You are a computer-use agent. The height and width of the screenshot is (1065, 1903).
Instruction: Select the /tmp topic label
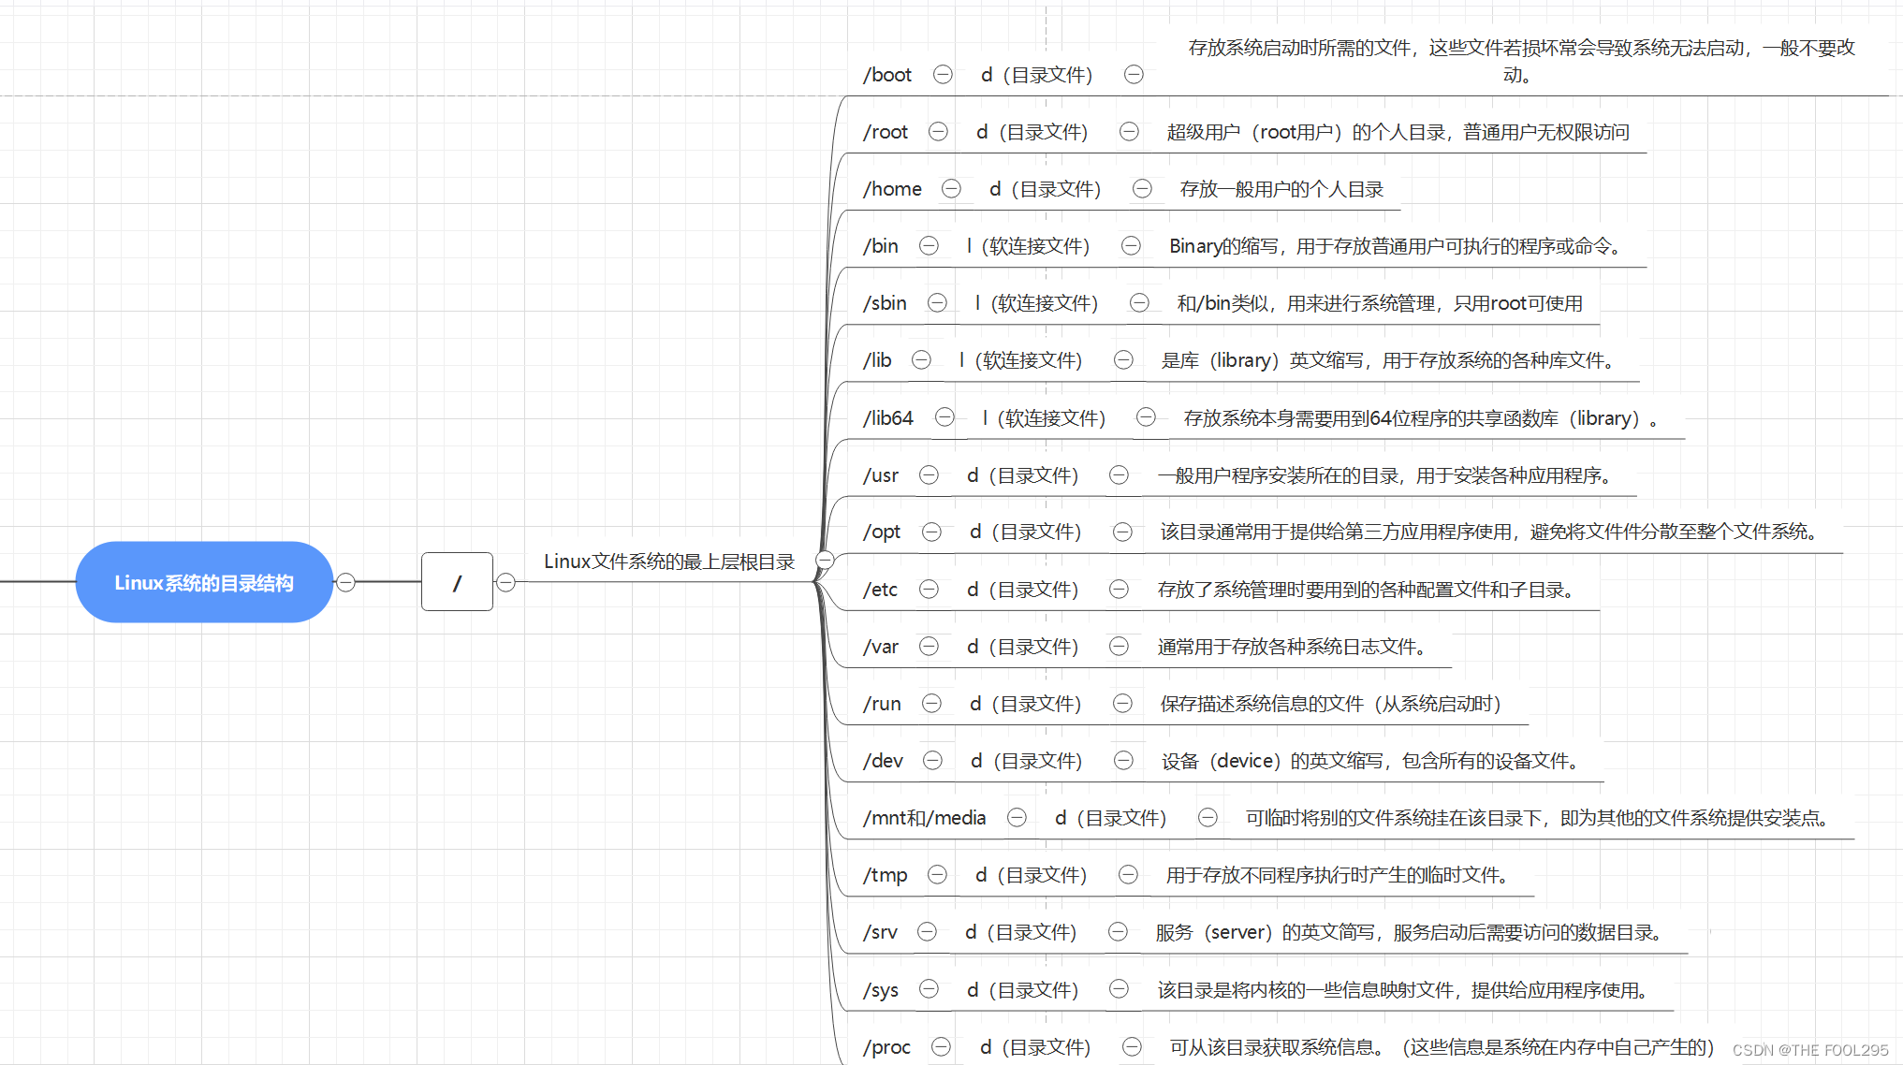tap(885, 875)
